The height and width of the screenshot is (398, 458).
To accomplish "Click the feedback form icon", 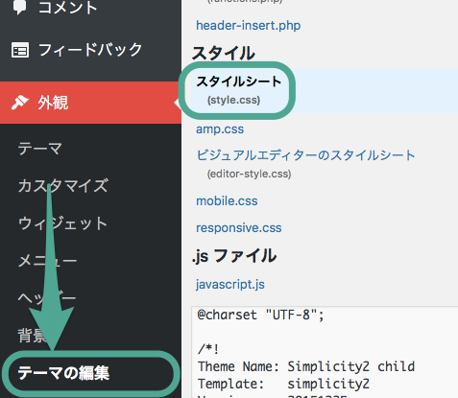I will (20, 50).
